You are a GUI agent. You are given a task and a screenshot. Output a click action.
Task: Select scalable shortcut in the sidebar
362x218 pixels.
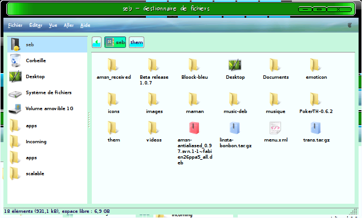tap(47, 173)
